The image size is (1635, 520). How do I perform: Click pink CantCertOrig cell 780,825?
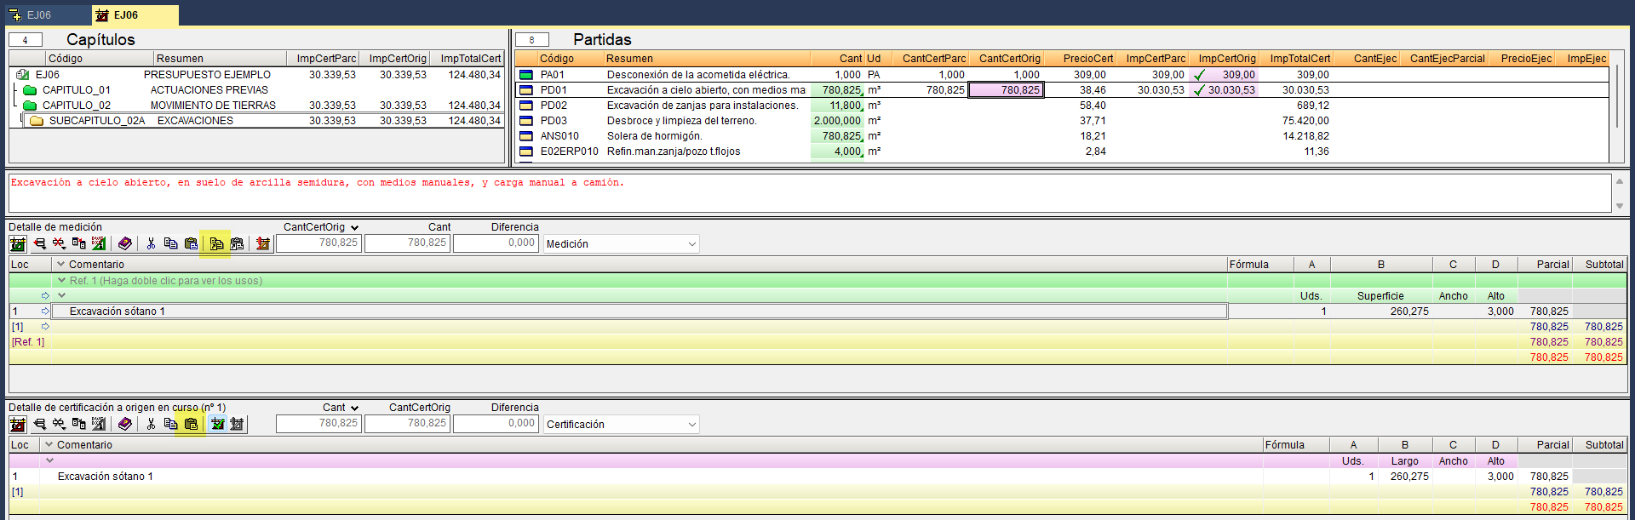pyautogui.click(x=1007, y=90)
